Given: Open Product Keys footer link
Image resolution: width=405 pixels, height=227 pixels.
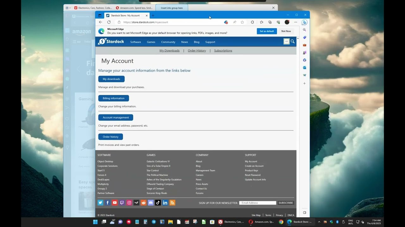Looking at the screenshot, I should (x=251, y=171).
